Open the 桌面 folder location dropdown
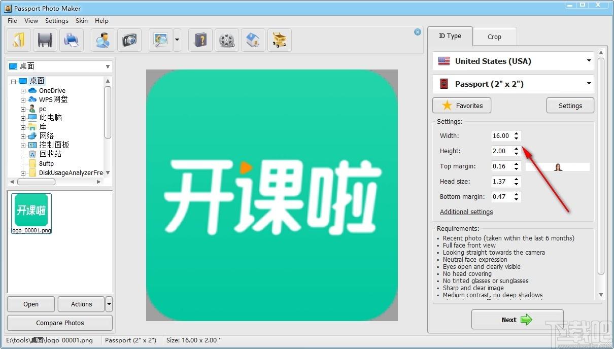This screenshot has width=614, height=349. [x=60, y=66]
